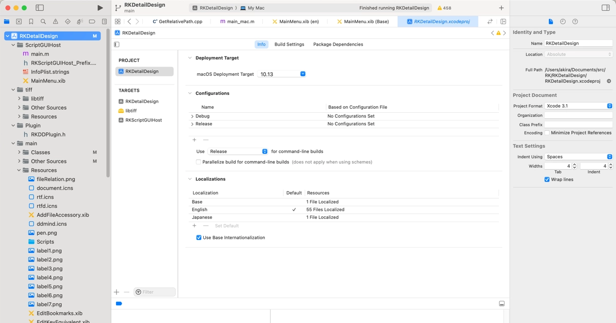
Task: Switch to the Build Settings tab
Action: coord(289,44)
